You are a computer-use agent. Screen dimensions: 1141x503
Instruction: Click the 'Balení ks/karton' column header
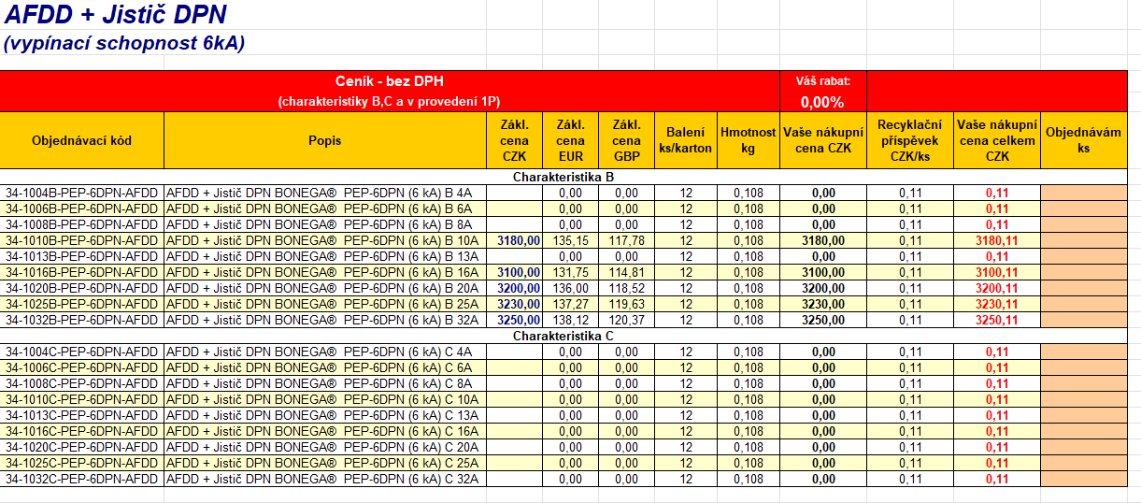[x=686, y=140]
